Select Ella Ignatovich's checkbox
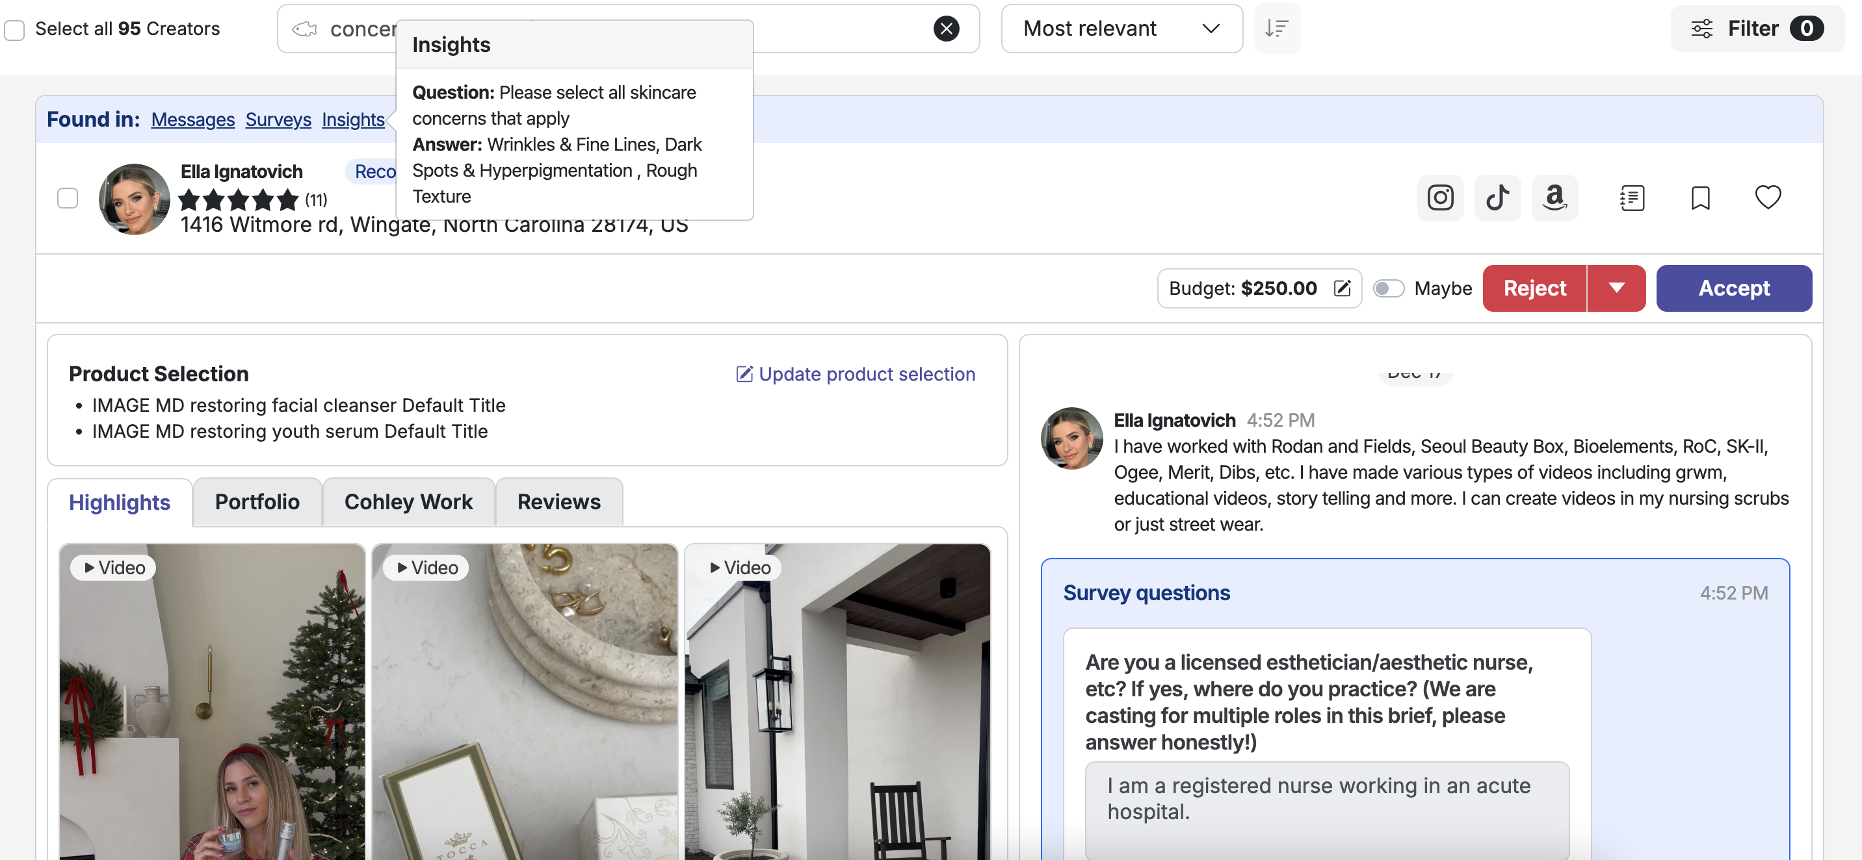This screenshot has height=860, width=1862. (x=67, y=198)
